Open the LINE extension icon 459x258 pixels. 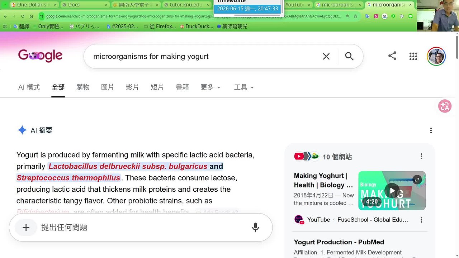coord(411,16)
